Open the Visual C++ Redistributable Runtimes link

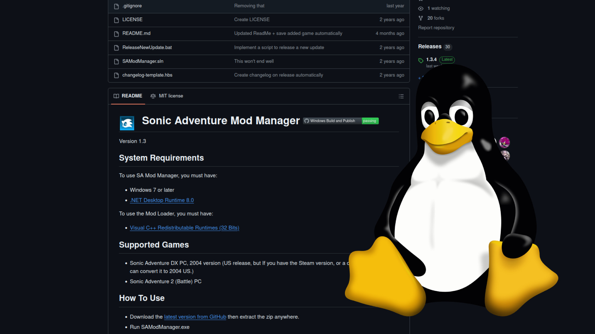click(x=184, y=228)
